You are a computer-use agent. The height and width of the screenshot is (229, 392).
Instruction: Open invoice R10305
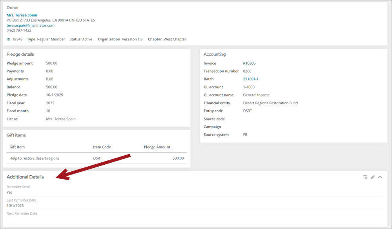249,63
